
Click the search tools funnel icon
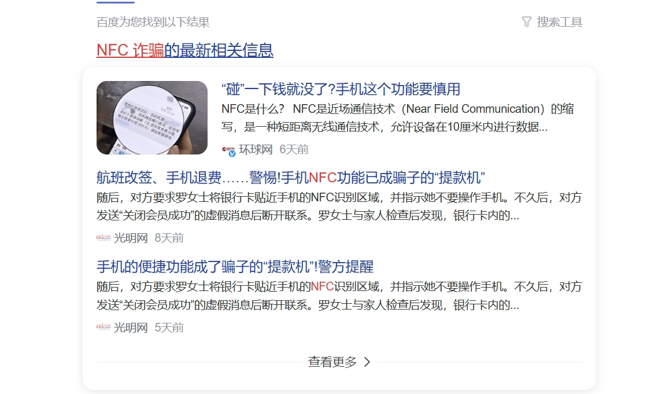pyautogui.click(x=527, y=21)
